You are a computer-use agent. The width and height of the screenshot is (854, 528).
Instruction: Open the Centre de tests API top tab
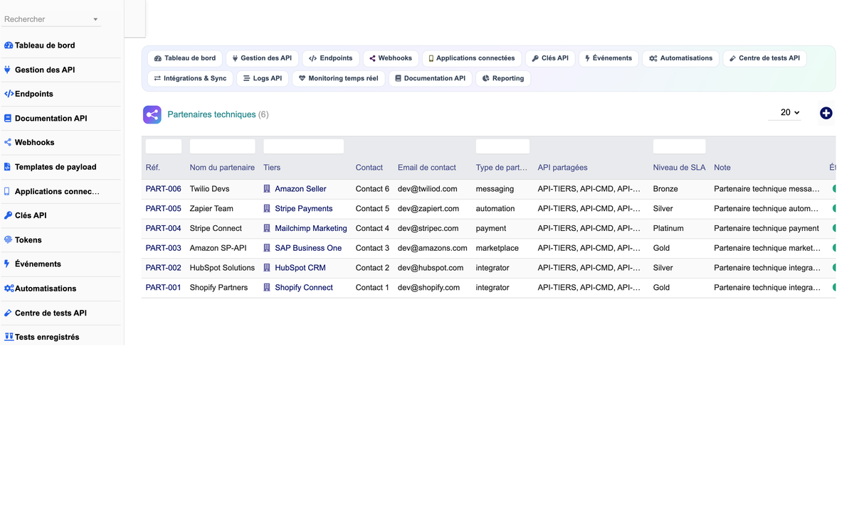coord(765,58)
